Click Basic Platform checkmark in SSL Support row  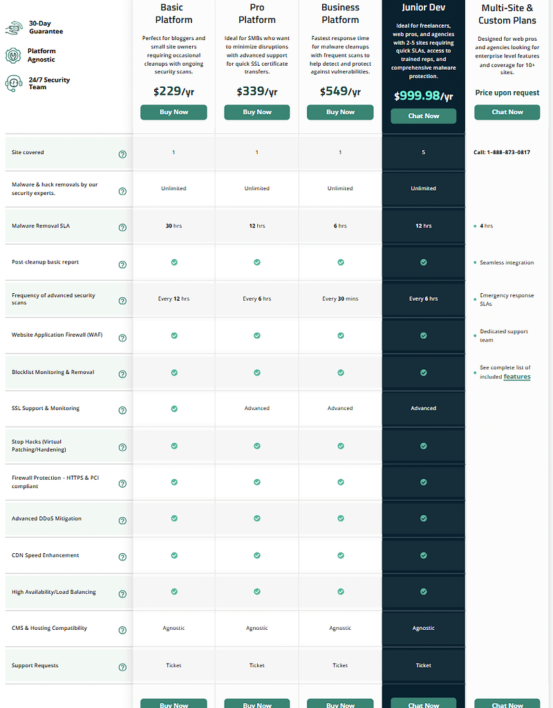[x=174, y=409]
